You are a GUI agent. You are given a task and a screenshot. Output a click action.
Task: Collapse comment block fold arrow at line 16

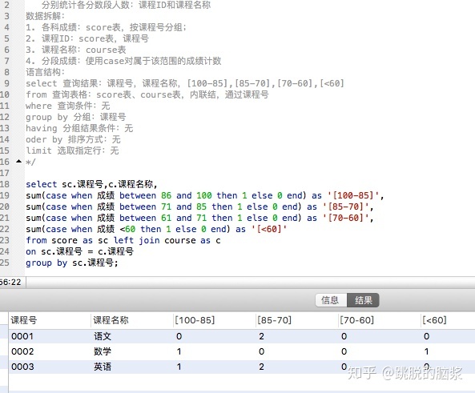[x=18, y=162]
